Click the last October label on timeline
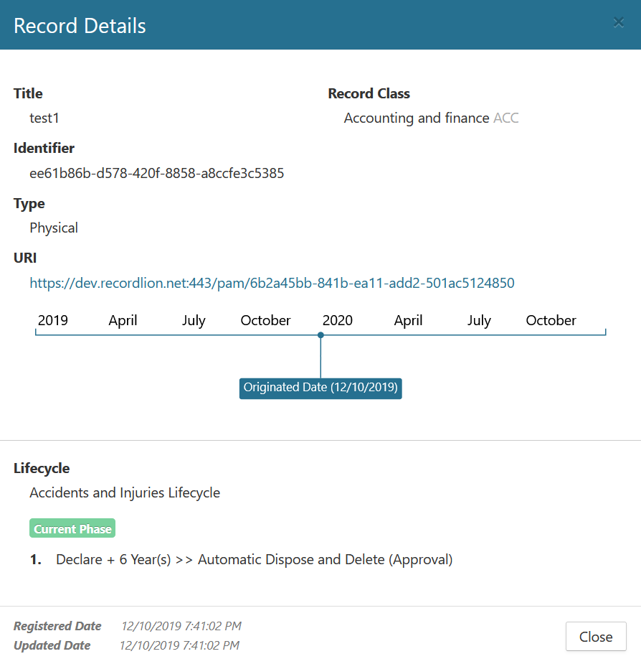The image size is (641, 664). pos(551,320)
